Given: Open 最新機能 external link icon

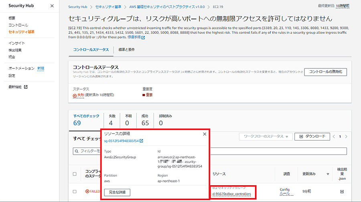Looking at the screenshot, I should 26,87.
